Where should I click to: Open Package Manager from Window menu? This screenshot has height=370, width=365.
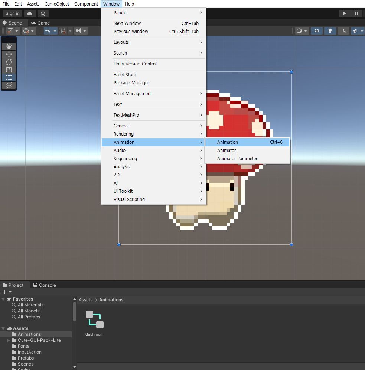(x=154, y=83)
